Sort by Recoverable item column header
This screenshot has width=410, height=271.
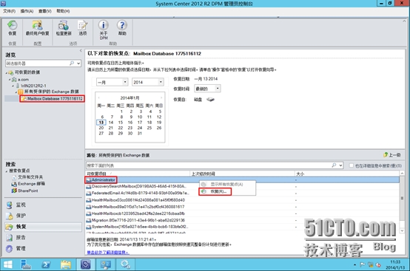(138, 174)
